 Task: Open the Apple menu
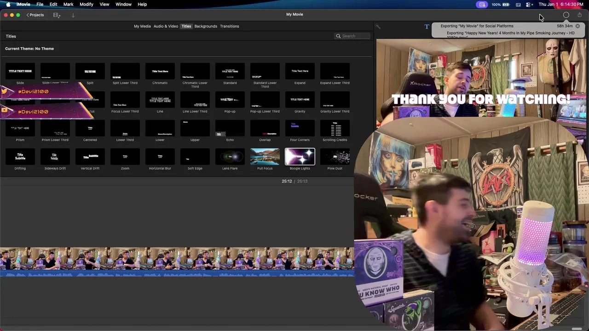(x=8, y=4)
